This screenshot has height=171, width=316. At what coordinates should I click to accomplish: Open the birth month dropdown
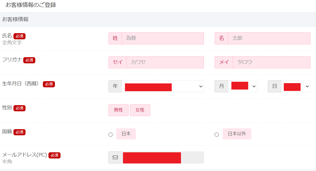pyautogui.click(x=243, y=86)
